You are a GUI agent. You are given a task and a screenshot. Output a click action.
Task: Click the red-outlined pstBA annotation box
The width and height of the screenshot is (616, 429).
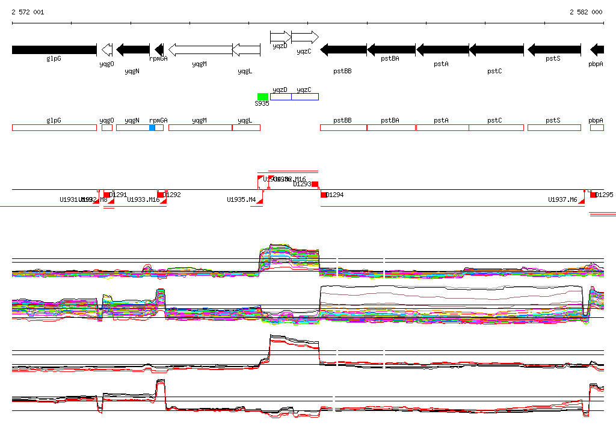pyautogui.click(x=391, y=127)
